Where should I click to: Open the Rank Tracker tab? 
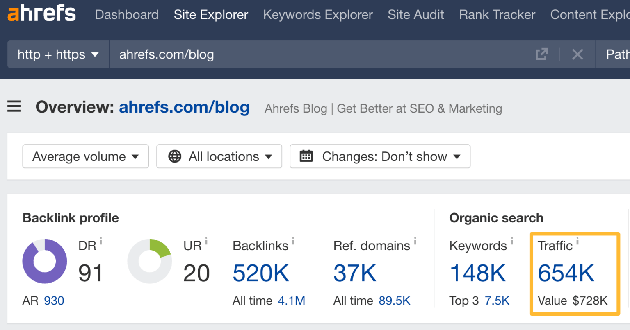click(497, 15)
